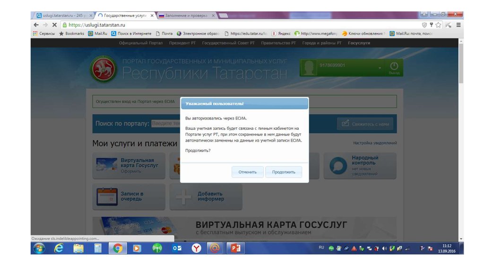Click the Продолжить button in the dialog
This screenshot has width=484, height=271.
tap(284, 172)
